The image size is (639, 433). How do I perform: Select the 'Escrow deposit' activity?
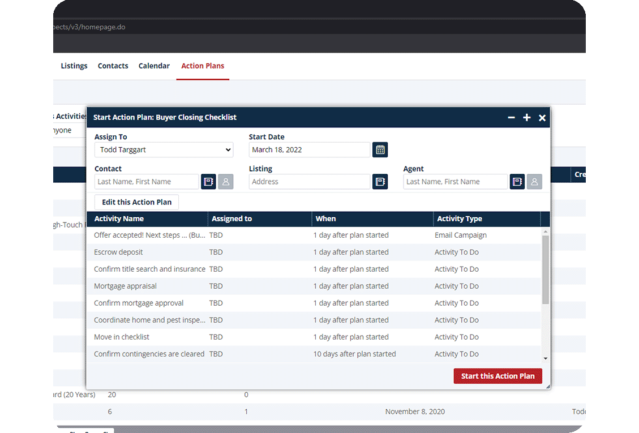(314, 252)
